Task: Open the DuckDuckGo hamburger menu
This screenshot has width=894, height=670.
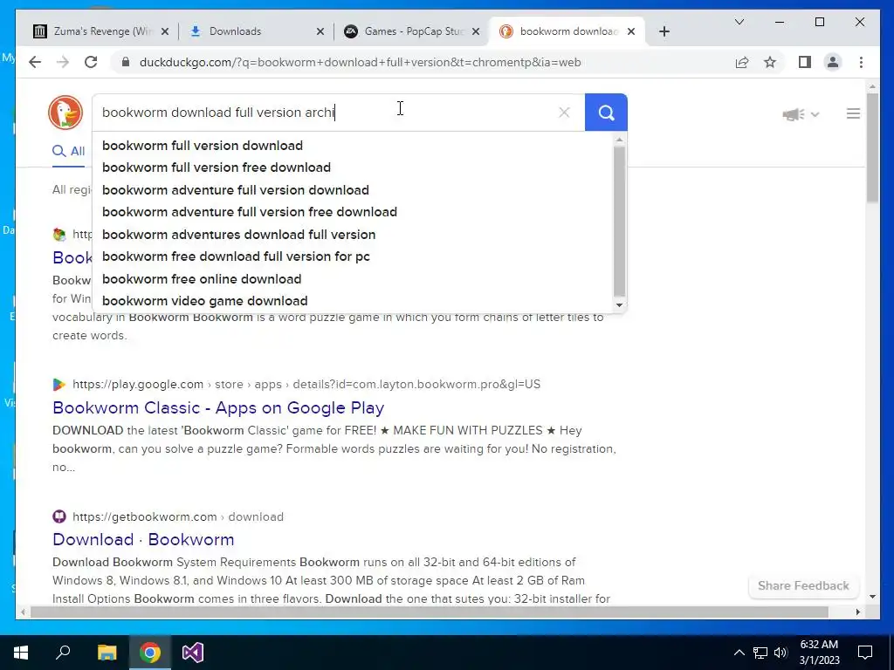Action: (853, 114)
